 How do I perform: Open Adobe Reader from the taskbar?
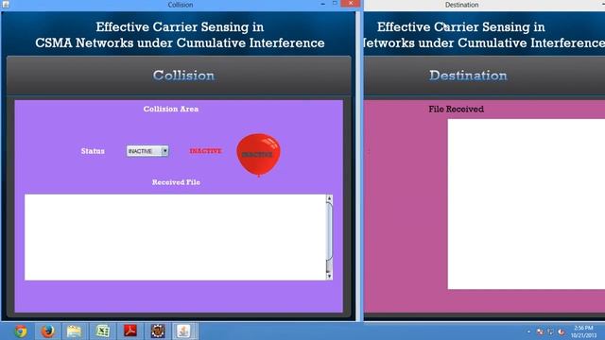click(x=130, y=331)
